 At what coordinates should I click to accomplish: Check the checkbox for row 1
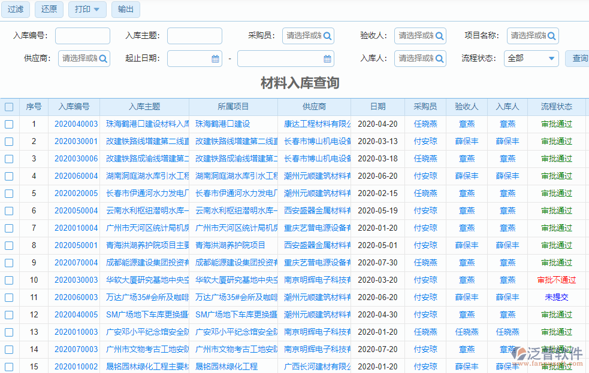(9, 124)
